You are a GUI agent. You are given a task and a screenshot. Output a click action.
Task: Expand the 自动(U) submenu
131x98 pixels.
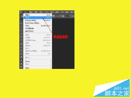point(38,68)
